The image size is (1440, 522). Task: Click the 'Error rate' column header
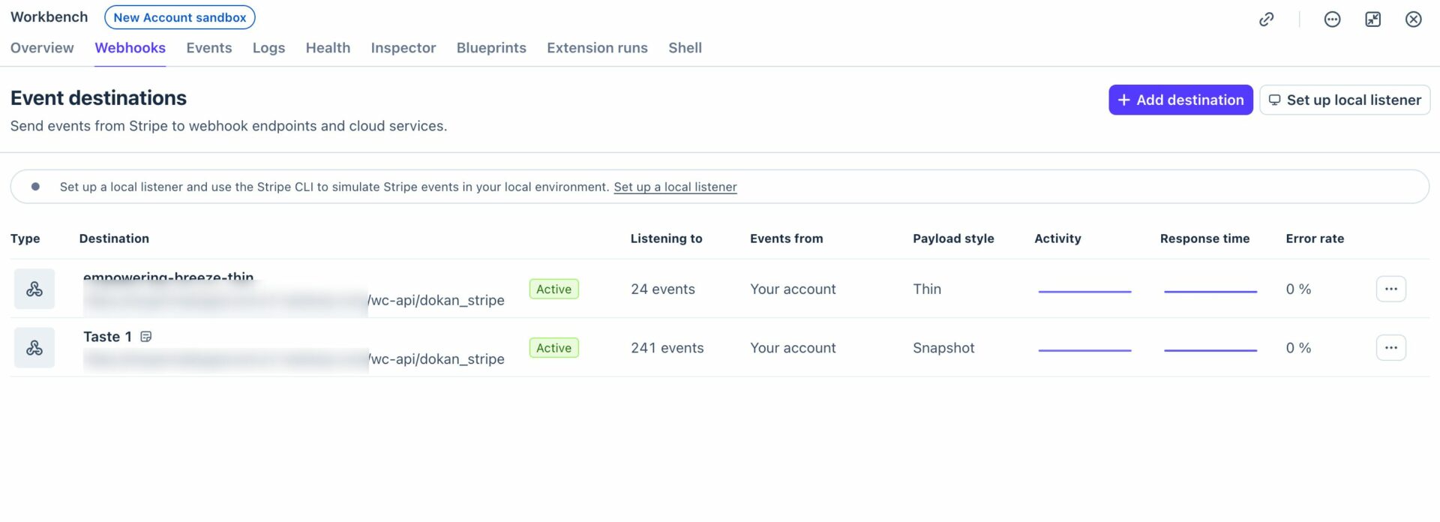pyautogui.click(x=1315, y=238)
